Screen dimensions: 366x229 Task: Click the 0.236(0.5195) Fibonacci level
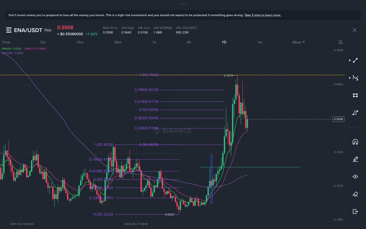pyautogui.click(x=146, y=128)
